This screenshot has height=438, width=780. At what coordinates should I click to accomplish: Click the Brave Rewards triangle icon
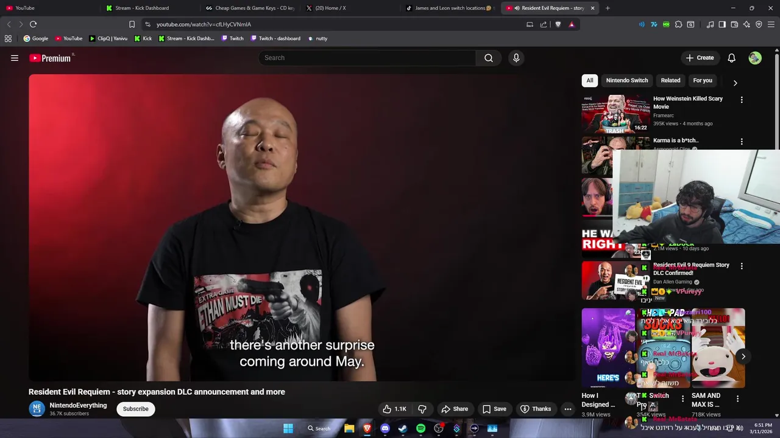(x=572, y=24)
